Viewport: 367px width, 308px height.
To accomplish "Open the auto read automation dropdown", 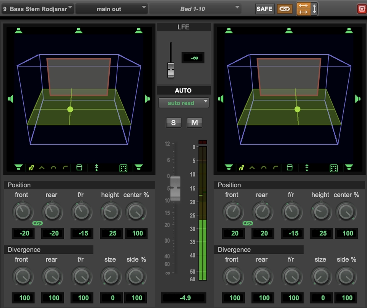I will 183,103.
